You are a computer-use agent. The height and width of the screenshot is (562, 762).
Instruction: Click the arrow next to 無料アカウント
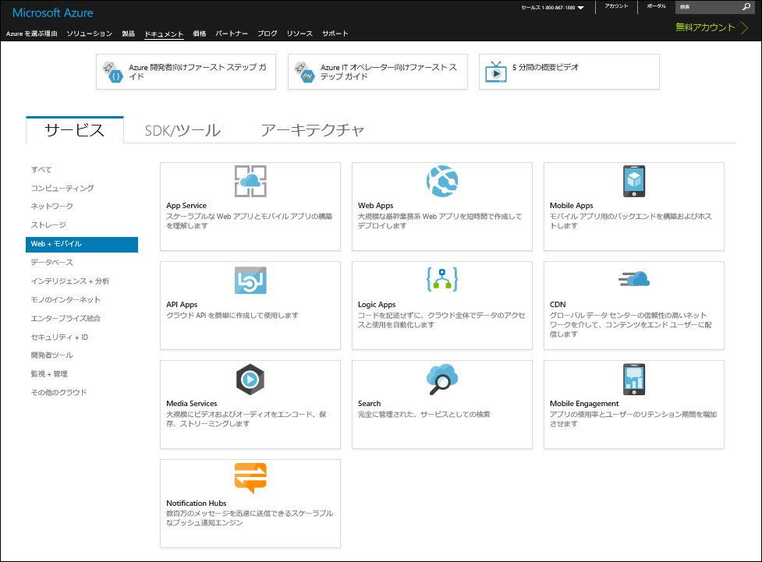(744, 28)
